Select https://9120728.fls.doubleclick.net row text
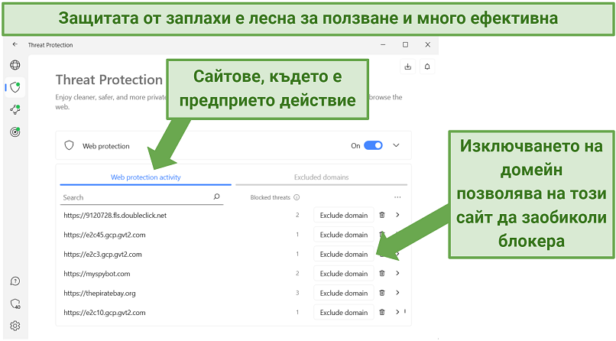Screen dimensions: 616x341 pos(115,216)
